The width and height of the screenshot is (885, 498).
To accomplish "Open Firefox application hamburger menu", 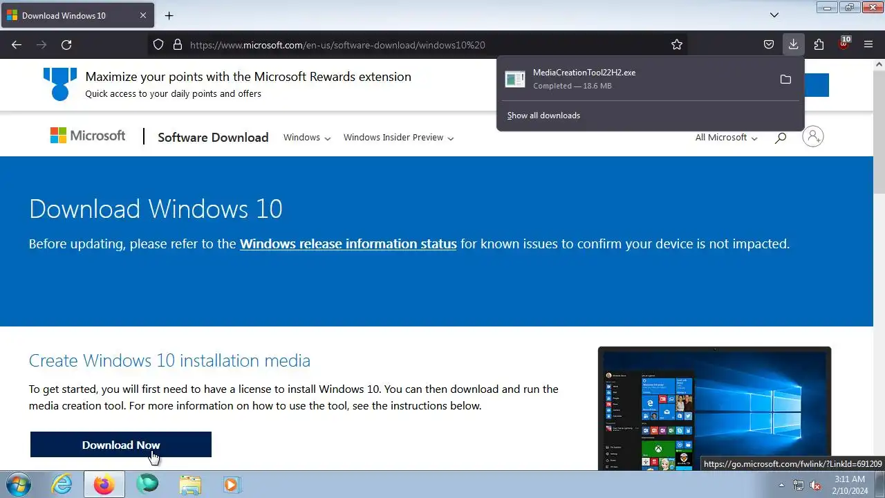I will tap(868, 45).
